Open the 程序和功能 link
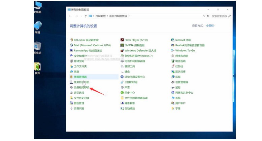The image size is (262, 141). tap(182, 56)
